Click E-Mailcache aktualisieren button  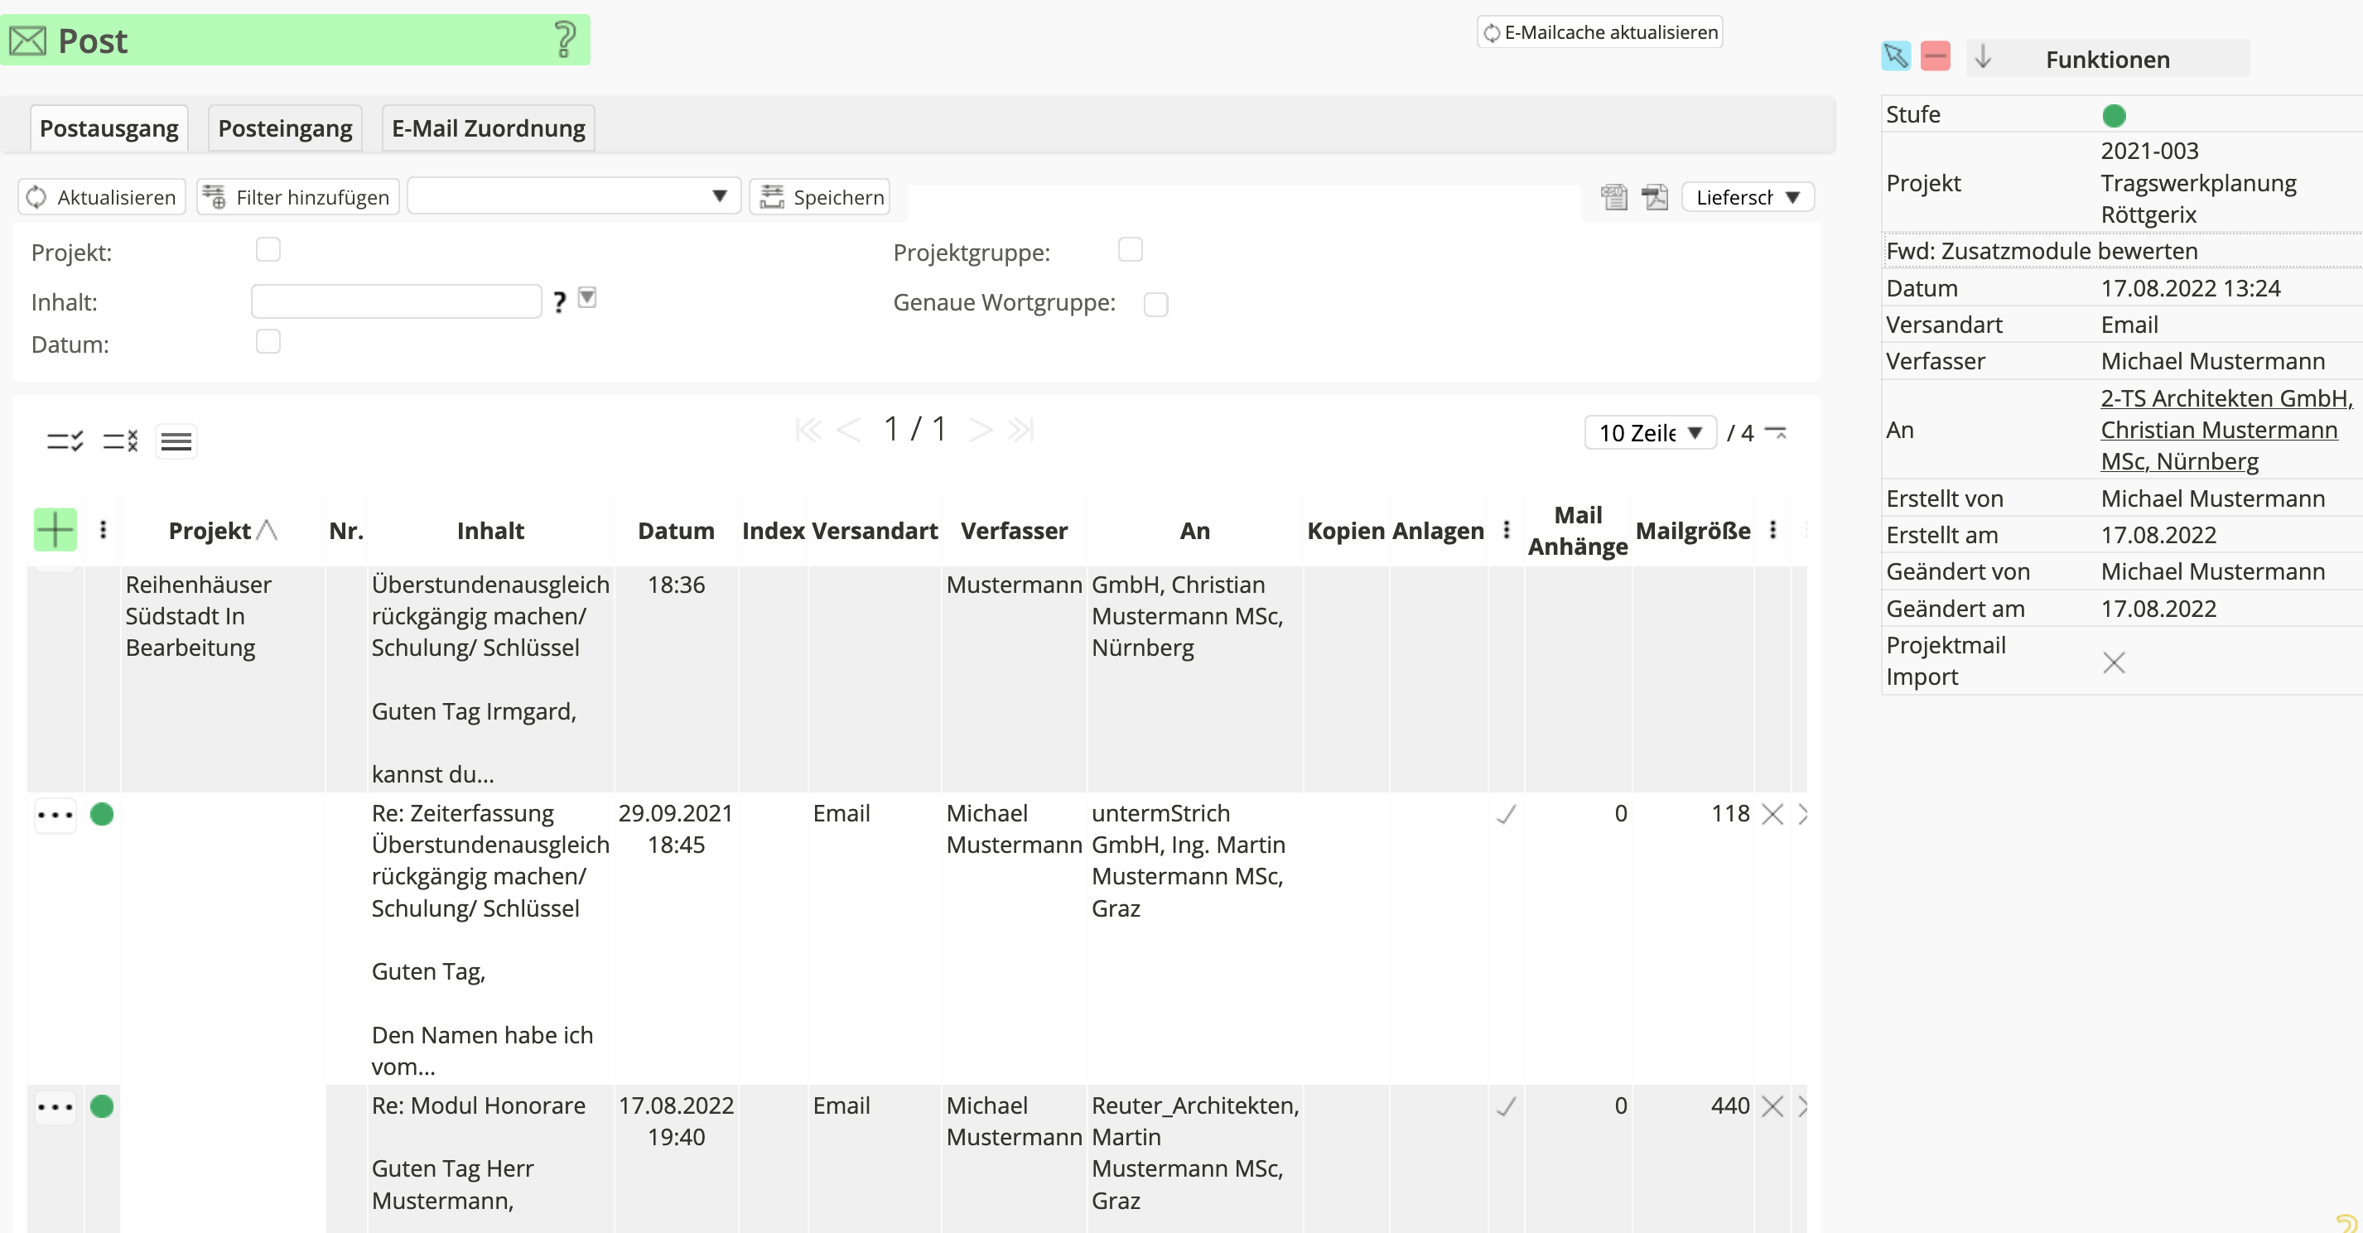1600,32
